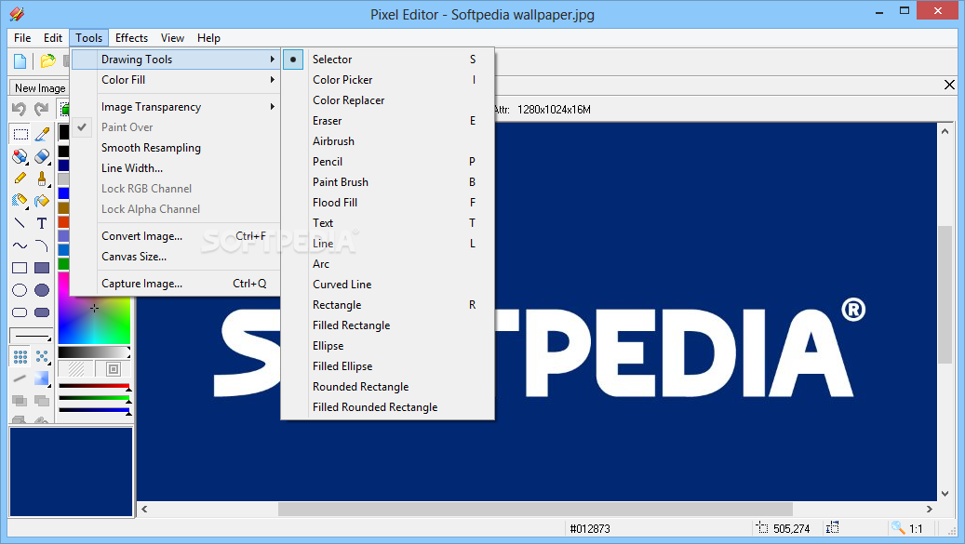Viewport: 965px width, 544px height.
Task: Expand the Drawing Tools submenu arrow
Action: (272, 59)
